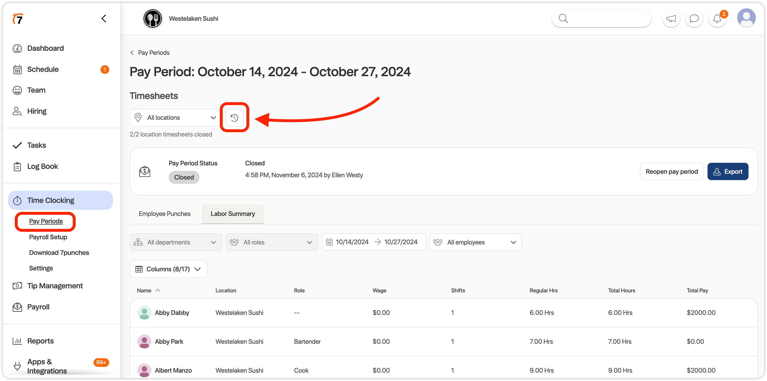Screen dimensions: 767x381
Task: Select the Labor Summary tab
Action: pos(233,214)
